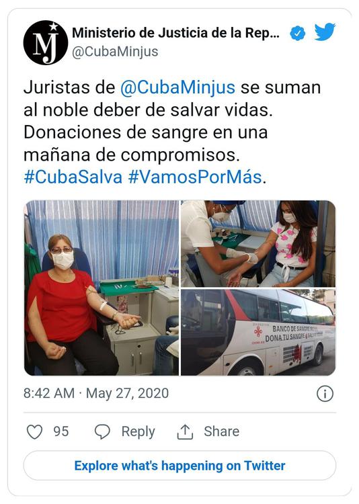
Task: Click the Twitter bird logo icon
Action: (325, 32)
